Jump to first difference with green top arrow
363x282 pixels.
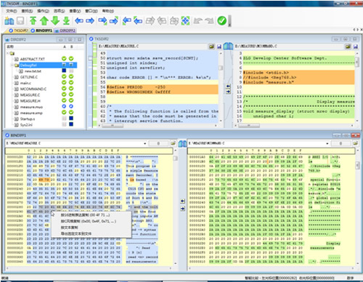coord(33,21)
